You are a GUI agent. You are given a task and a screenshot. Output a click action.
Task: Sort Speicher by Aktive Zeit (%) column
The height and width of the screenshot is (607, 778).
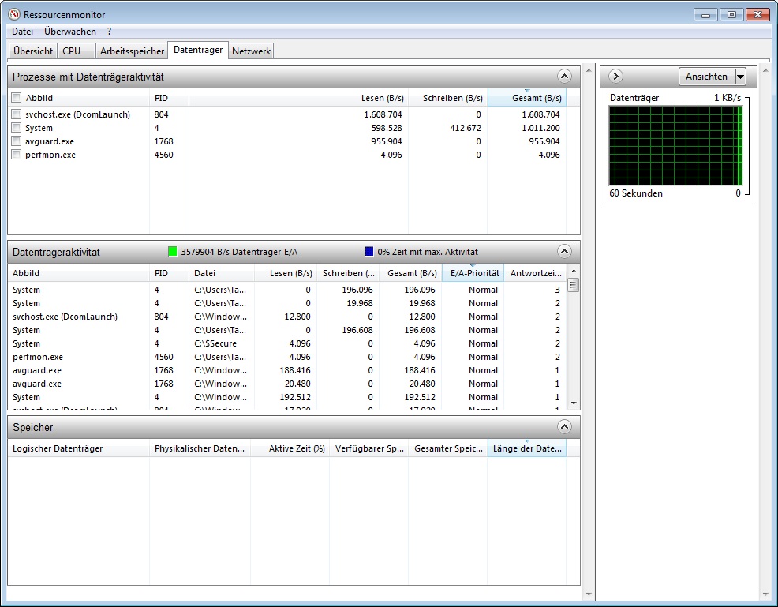[x=290, y=448]
